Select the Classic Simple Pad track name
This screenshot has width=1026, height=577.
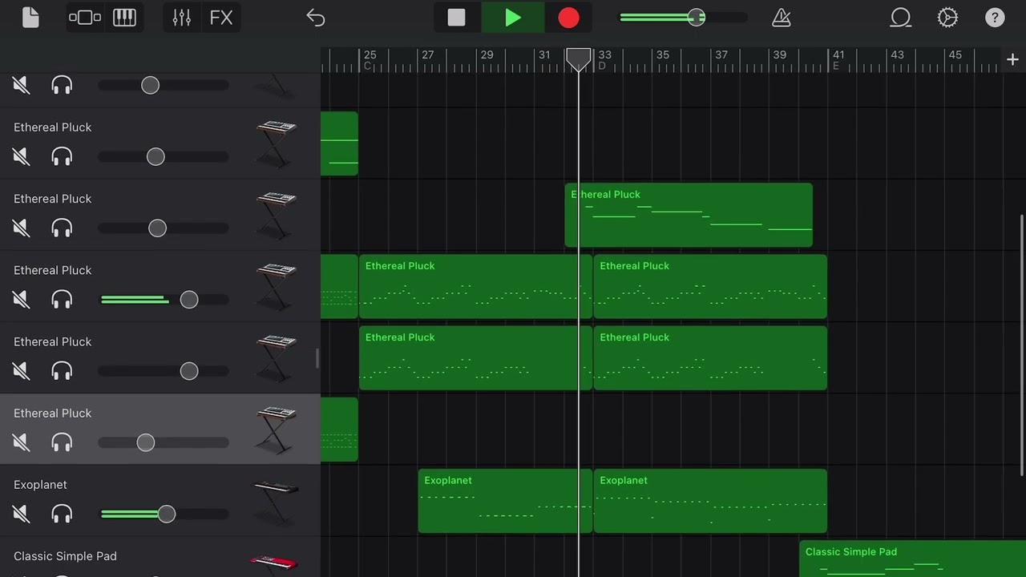(x=65, y=556)
